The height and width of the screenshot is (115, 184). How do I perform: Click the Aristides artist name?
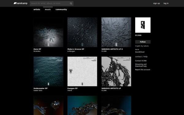click(x=37, y=51)
